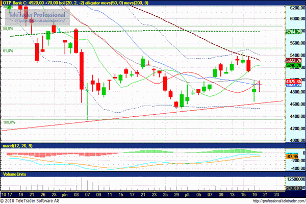Click the tallest volume bar
The width and height of the screenshot is (306, 204).
coord(88,185)
